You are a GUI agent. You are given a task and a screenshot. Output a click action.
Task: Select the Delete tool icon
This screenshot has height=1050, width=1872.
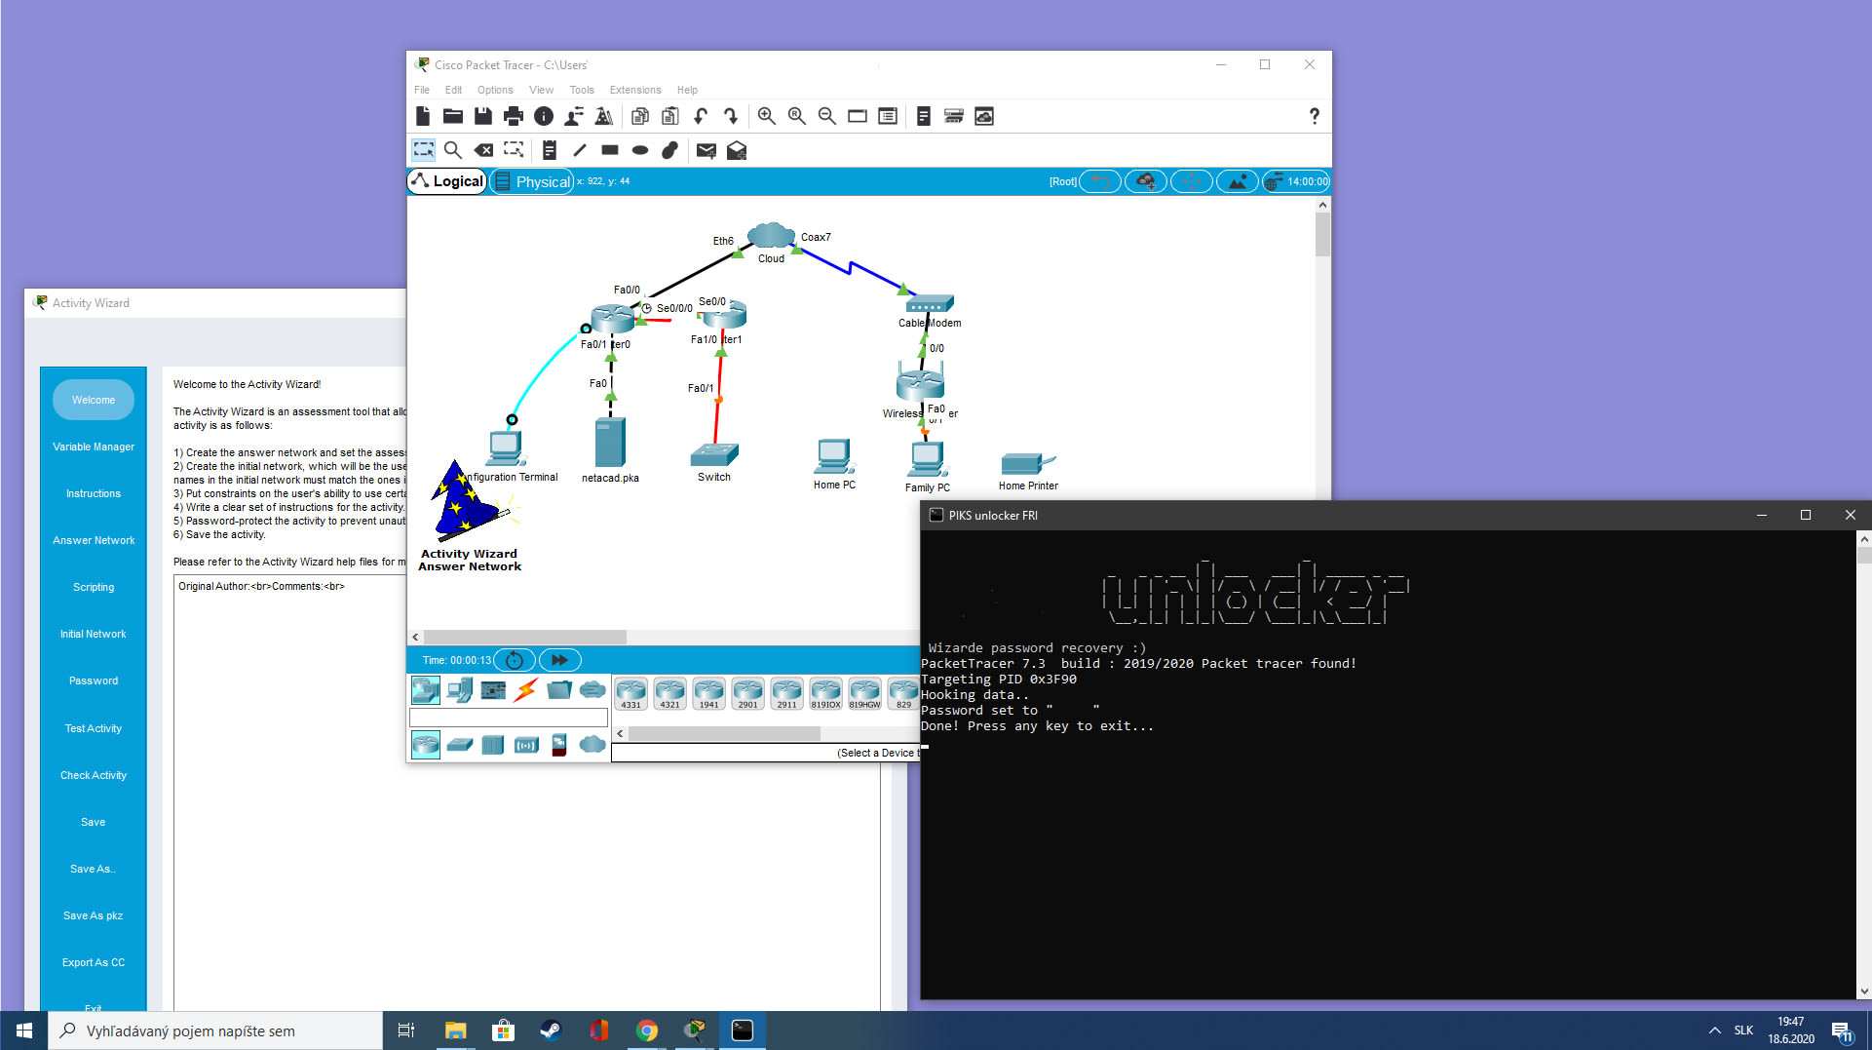pos(483,150)
